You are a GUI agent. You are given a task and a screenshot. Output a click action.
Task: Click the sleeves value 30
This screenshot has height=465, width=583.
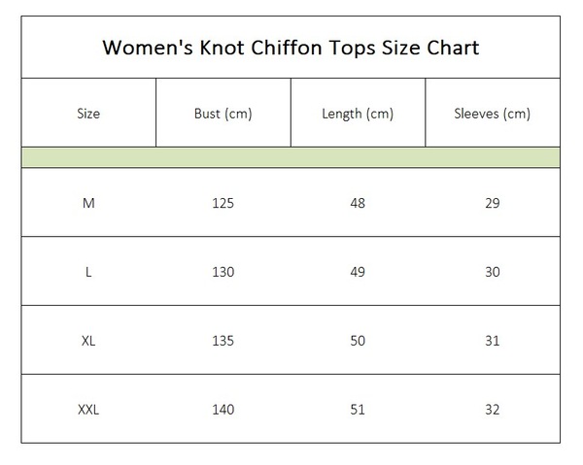(x=493, y=272)
